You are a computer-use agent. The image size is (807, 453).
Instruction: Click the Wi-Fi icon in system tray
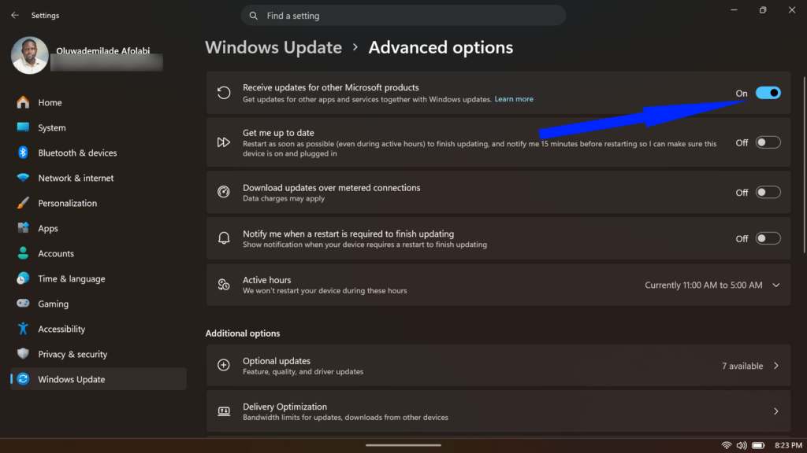tap(726, 445)
